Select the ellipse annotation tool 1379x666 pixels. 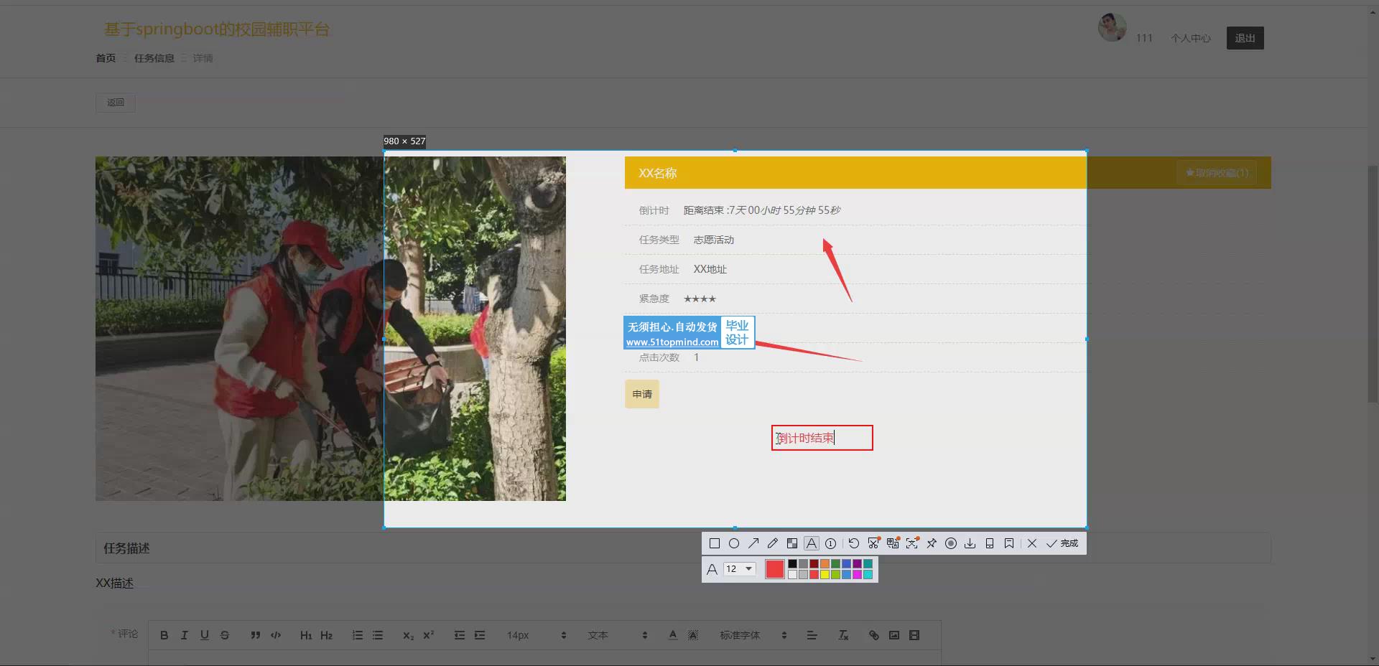[x=733, y=543]
